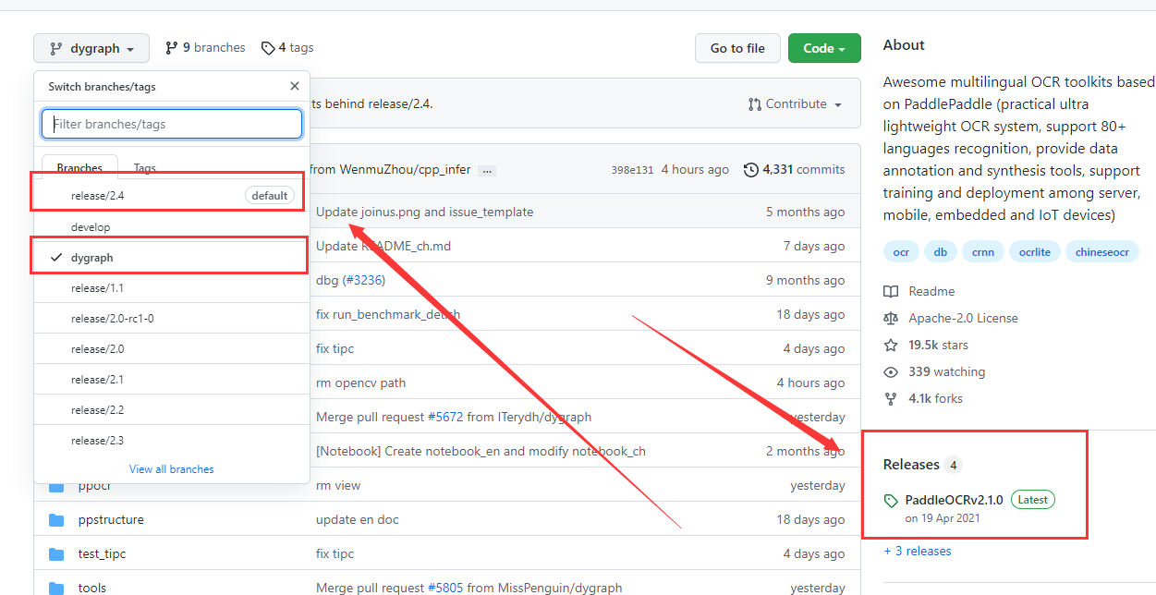Select the release/1.1 branch
Viewport: 1156px width, 595px height.
[172, 288]
